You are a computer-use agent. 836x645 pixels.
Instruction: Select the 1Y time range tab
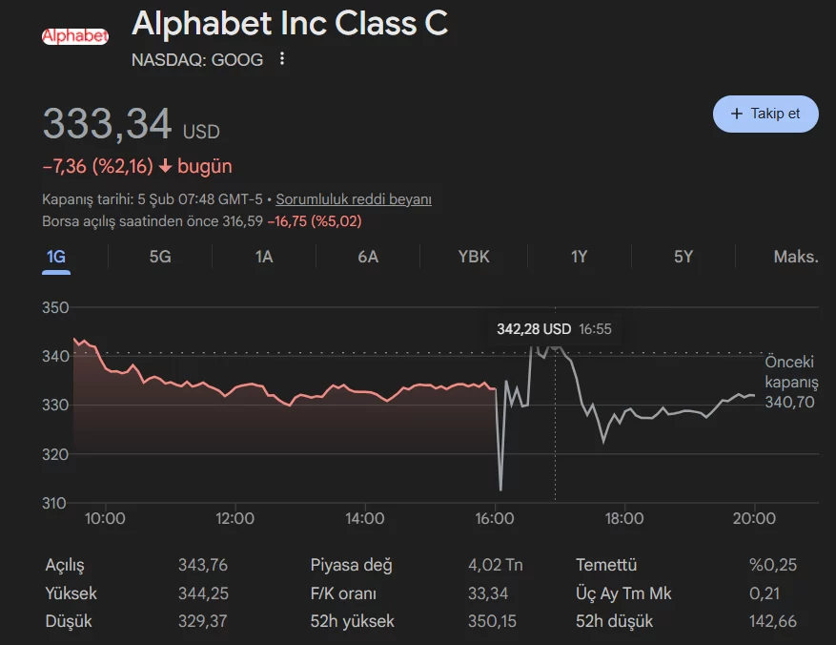coord(579,257)
